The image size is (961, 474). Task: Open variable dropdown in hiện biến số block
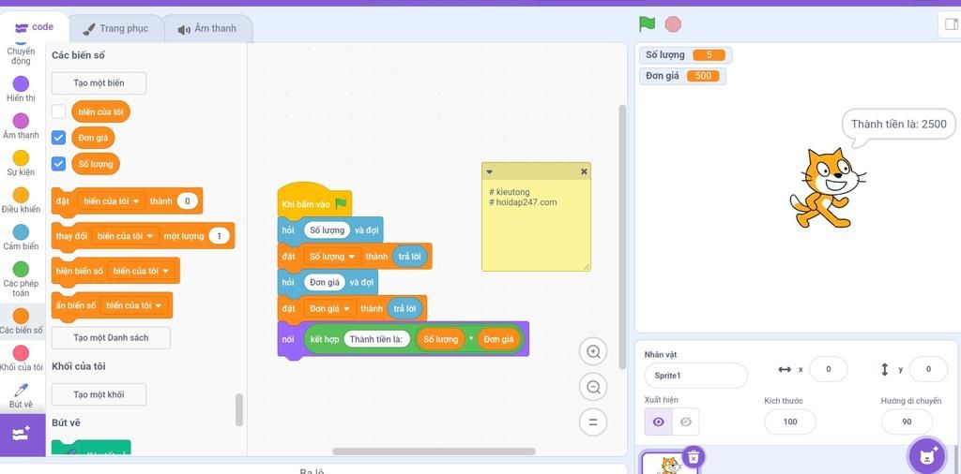click(141, 271)
